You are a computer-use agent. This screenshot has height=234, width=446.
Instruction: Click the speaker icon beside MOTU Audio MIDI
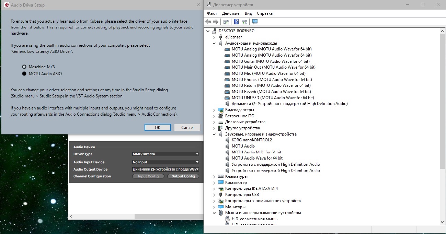(x=227, y=152)
